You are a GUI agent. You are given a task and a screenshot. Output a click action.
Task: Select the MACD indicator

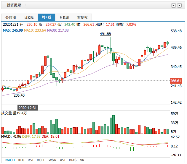(x=10, y=160)
